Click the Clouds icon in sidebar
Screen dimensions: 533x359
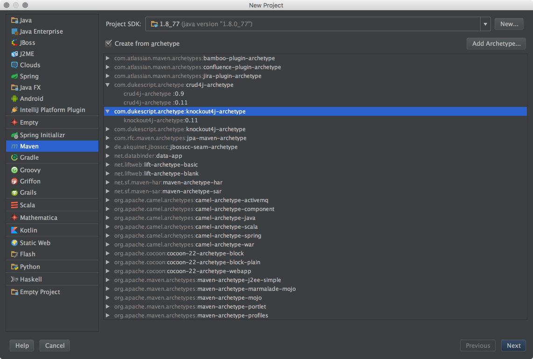click(x=14, y=65)
